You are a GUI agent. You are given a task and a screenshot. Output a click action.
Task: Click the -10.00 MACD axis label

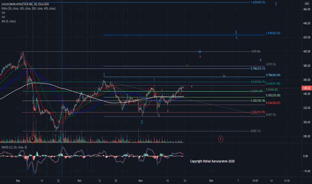coord(307,171)
